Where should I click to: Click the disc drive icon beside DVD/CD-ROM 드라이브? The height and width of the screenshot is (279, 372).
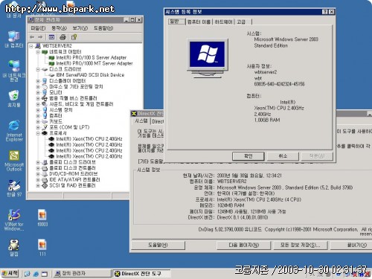tap(45, 174)
